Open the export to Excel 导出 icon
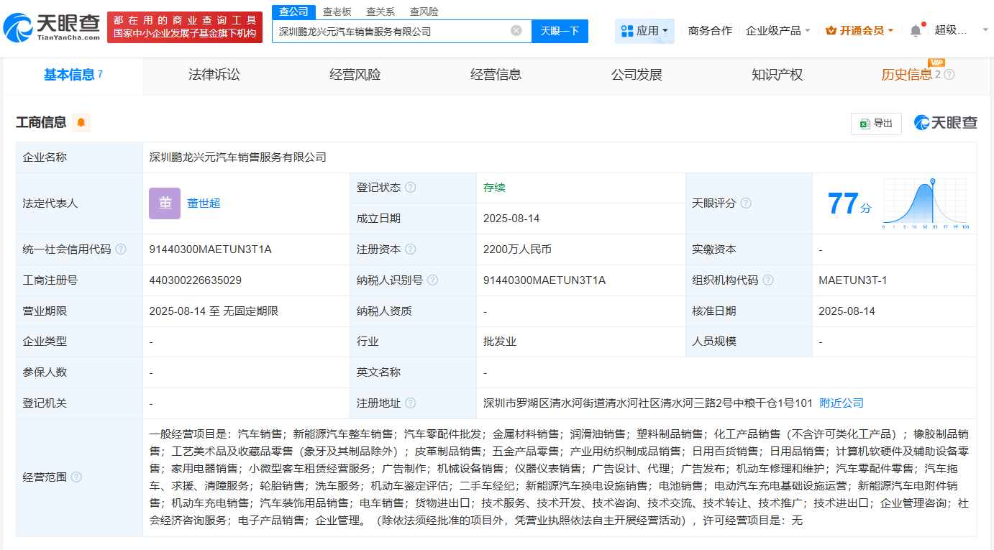 (876, 123)
